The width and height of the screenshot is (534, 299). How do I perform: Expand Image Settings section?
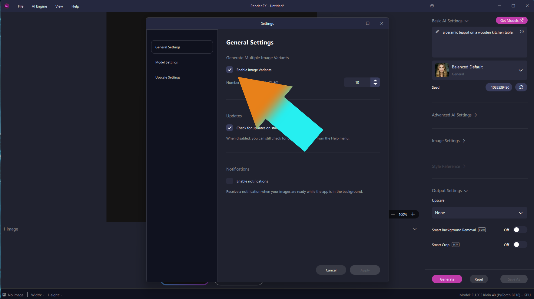click(449, 141)
